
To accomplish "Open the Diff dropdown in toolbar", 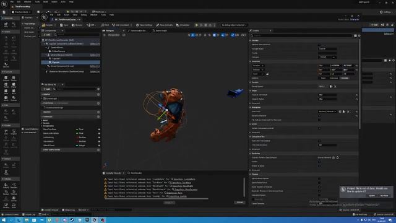I will tap(92, 25).
